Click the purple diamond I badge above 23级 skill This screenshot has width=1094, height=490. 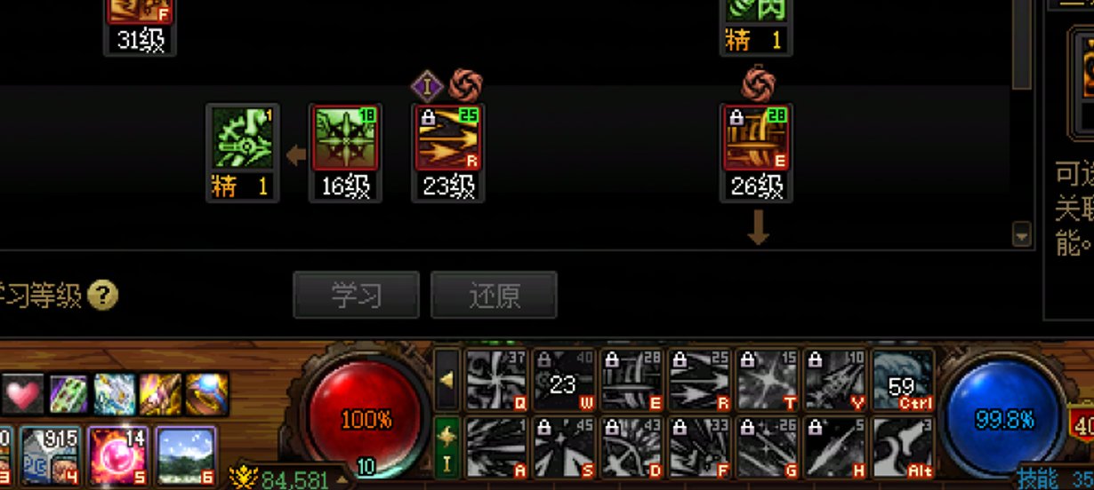pyautogui.click(x=427, y=86)
